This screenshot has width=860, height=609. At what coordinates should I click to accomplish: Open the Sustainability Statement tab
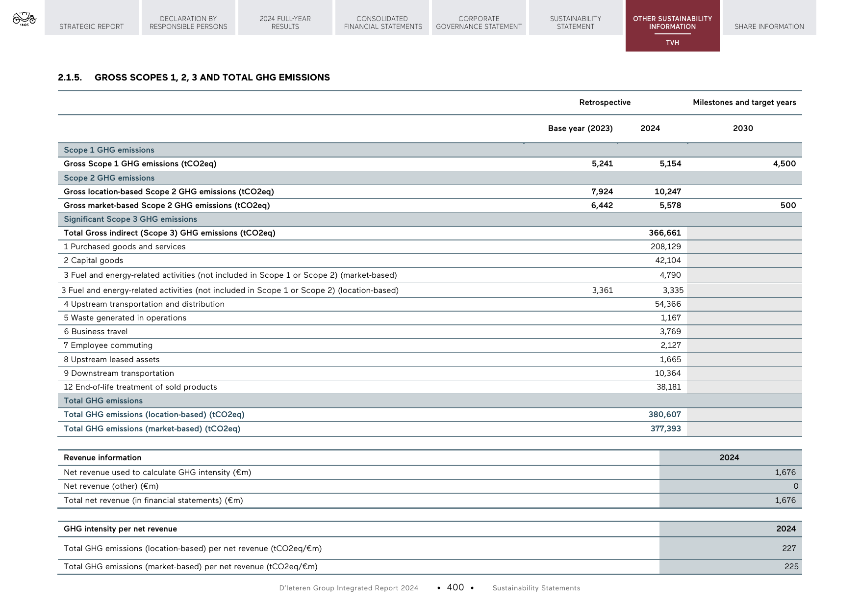pyautogui.click(x=576, y=18)
